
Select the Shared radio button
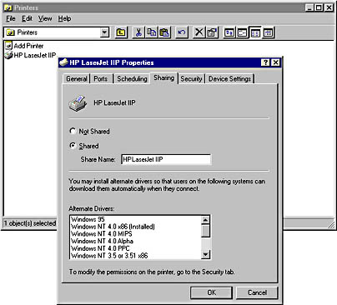[73, 146]
